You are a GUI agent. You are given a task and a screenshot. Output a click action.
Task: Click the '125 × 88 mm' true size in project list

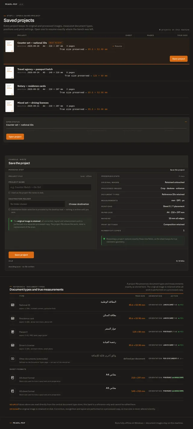[x=100, y=76]
